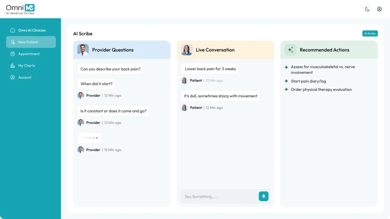Click the sparkle icon on Recommended Actions

pyautogui.click(x=290, y=49)
